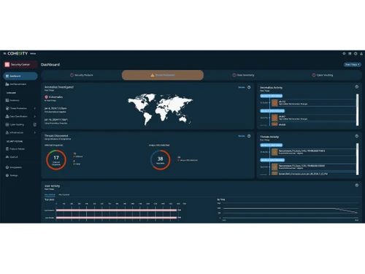Image resolution: width=365 pixels, height=274 pixels.
Task: Click the 4 Anomalies shield icon
Action: (x=46, y=97)
